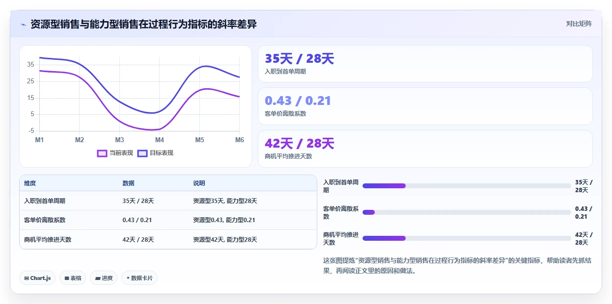Click table cell 资源型0.43, 能力型0.21
This screenshot has width=612, height=304.
[x=224, y=220]
